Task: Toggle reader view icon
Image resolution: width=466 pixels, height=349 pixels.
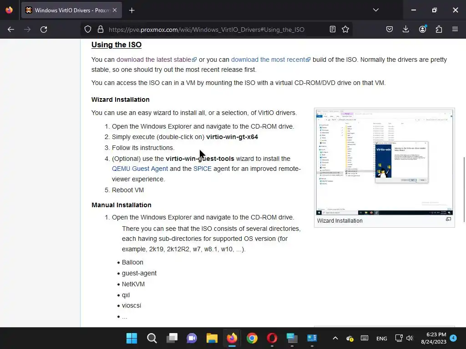Action: click(x=333, y=29)
